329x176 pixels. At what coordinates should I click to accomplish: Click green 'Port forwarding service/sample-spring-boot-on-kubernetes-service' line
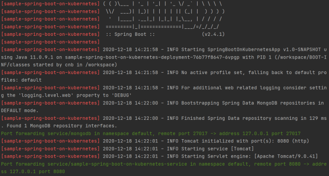[x=164, y=164]
